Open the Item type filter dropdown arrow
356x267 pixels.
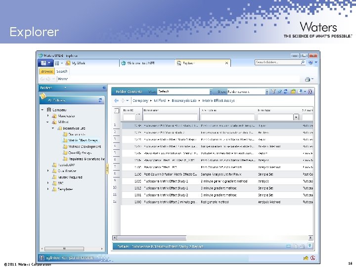(296, 117)
